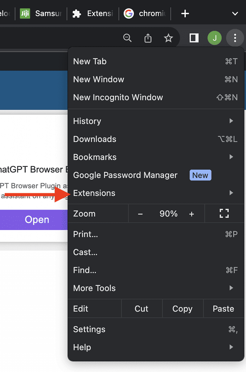Click the three-dot Chrome menu icon

click(235, 38)
